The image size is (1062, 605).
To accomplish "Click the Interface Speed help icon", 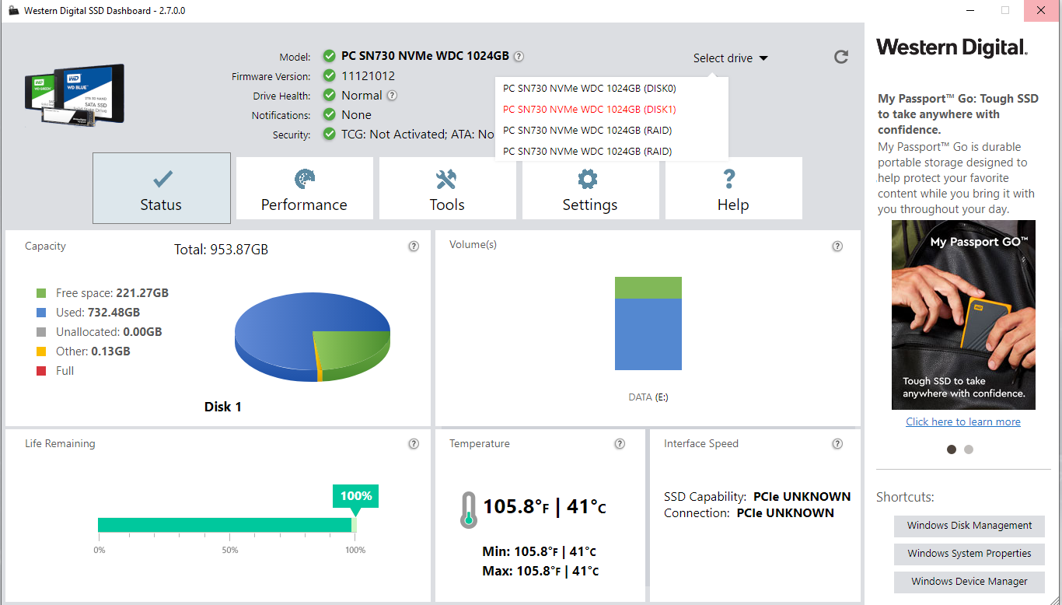I will pyautogui.click(x=837, y=443).
